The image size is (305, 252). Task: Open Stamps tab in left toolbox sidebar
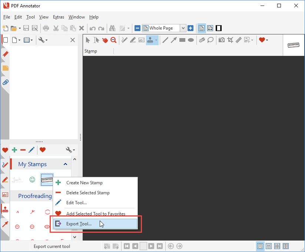[5, 209]
